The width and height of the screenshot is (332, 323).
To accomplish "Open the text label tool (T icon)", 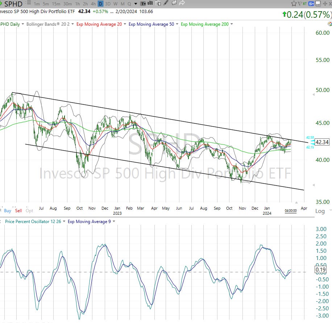I will point(143,3).
